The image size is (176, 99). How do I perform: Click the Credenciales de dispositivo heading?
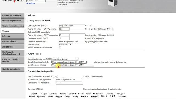click(41, 71)
